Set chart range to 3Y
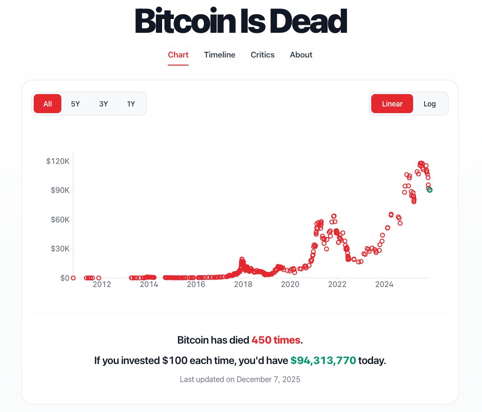Viewport: 482px width, 412px height. click(104, 104)
